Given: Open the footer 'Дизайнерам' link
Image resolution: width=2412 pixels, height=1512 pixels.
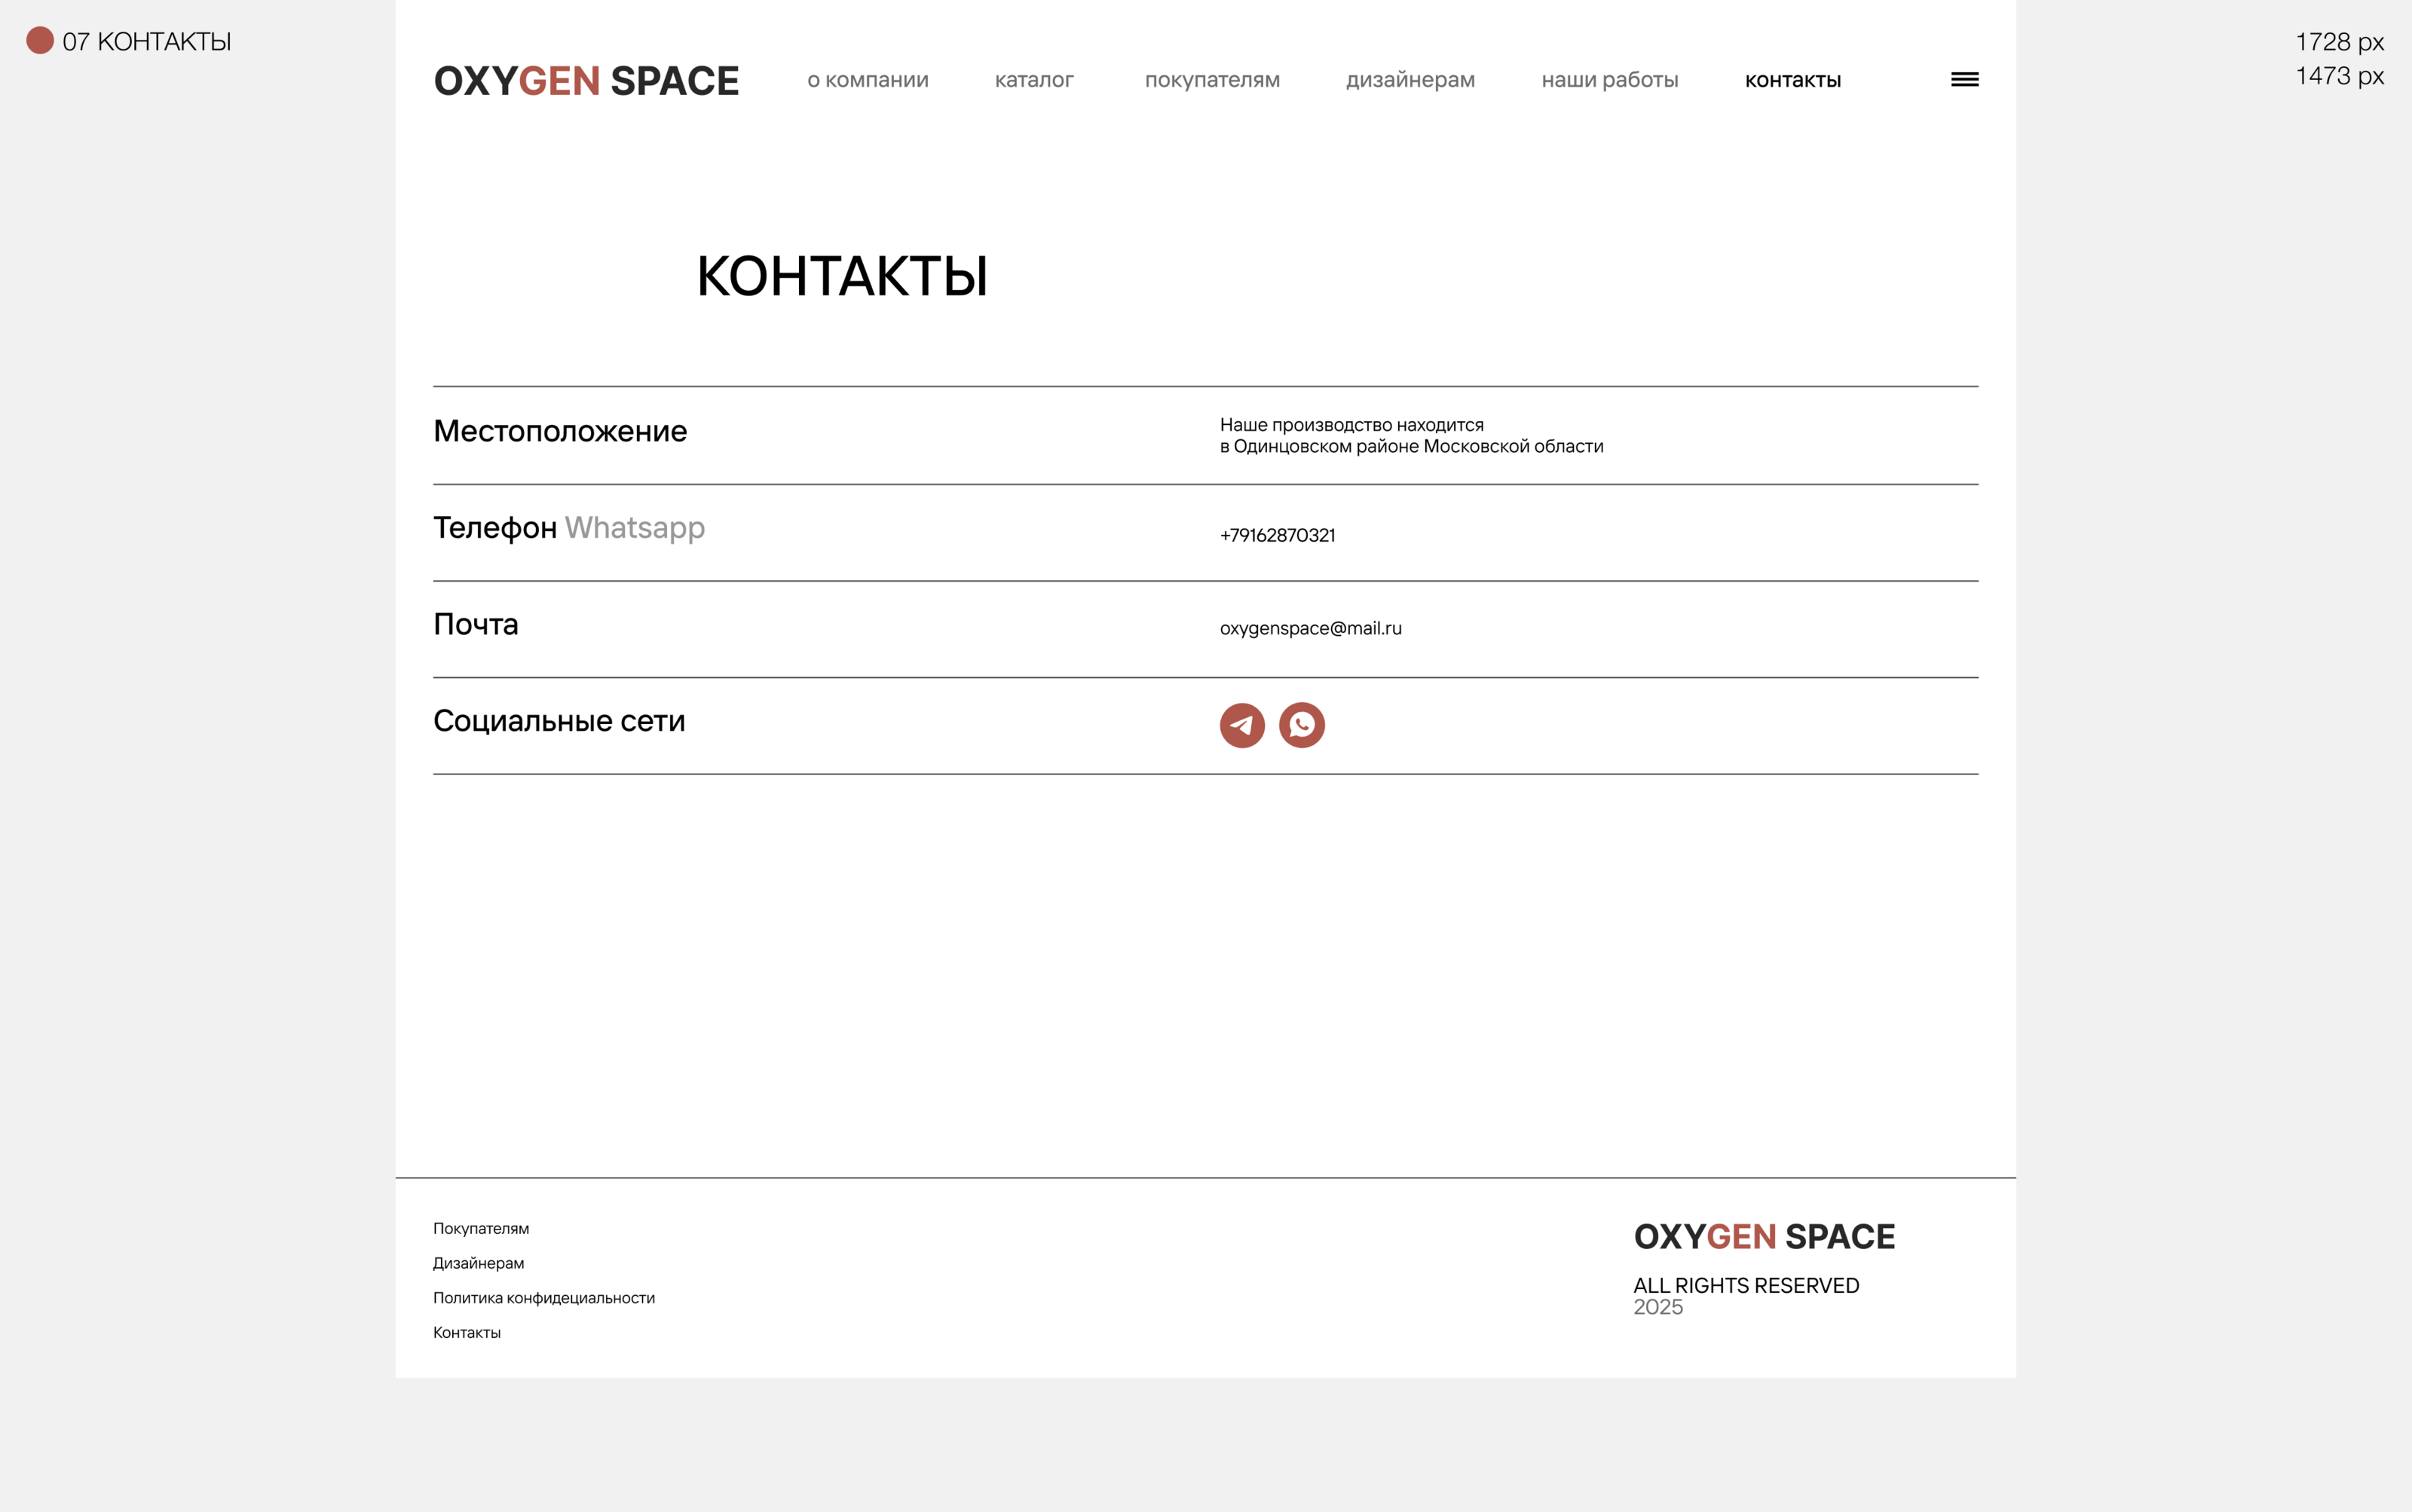Looking at the screenshot, I should 478,1263.
